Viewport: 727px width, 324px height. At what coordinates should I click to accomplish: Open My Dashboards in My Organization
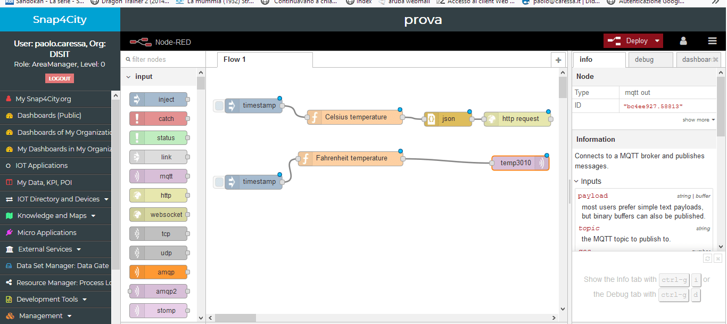point(56,149)
